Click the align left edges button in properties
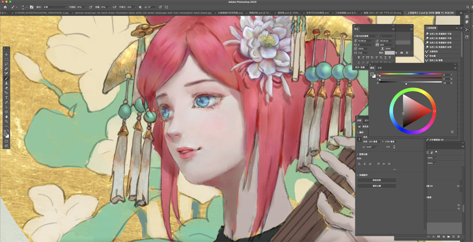 tap(359, 164)
